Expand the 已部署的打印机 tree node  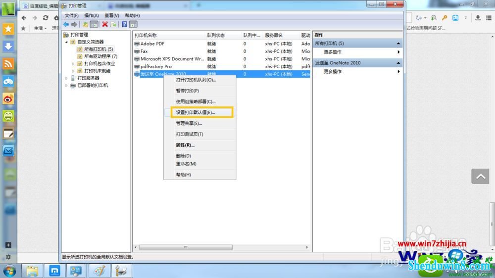tap(66, 86)
